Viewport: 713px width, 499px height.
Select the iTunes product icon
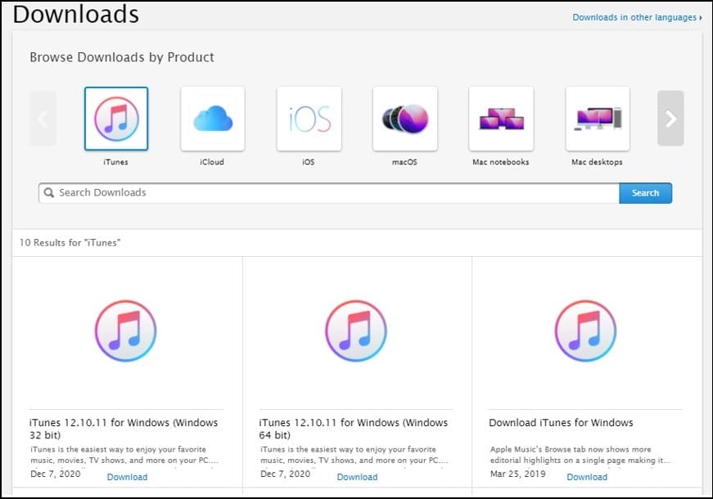(116, 119)
